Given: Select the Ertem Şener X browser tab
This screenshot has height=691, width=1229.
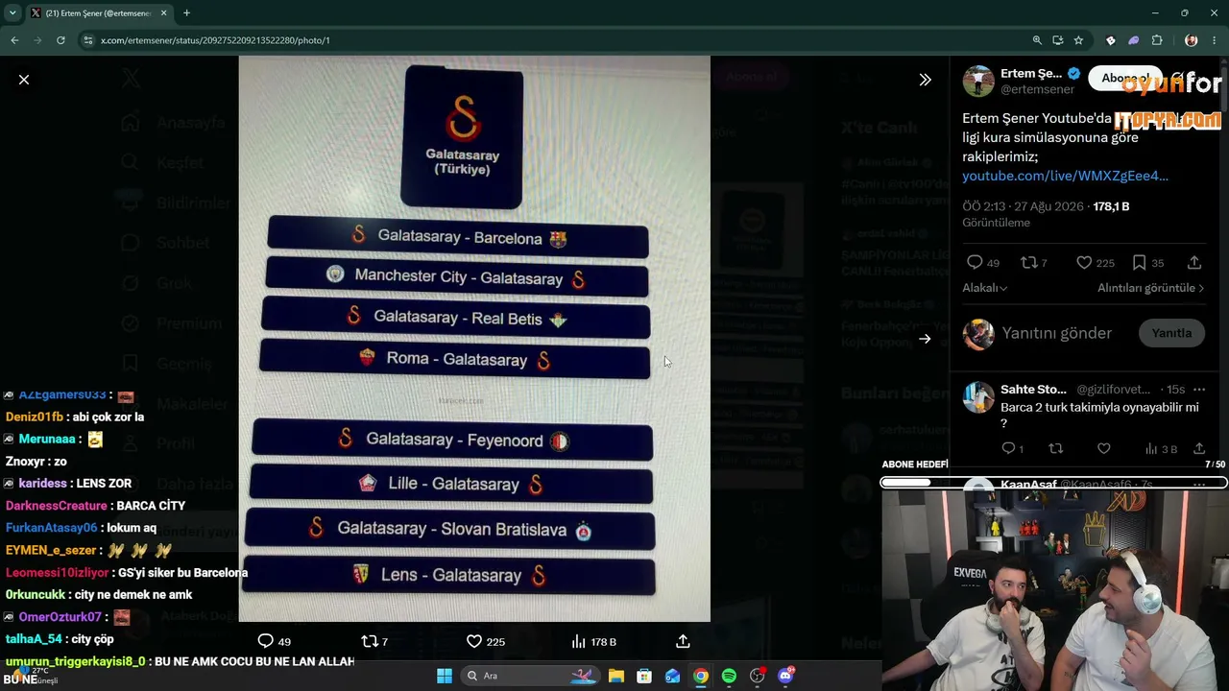Looking at the screenshot, I should click(x=100, y=13).
